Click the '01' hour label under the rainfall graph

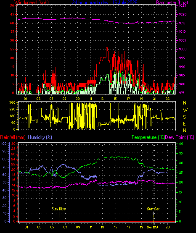point(26,227)
